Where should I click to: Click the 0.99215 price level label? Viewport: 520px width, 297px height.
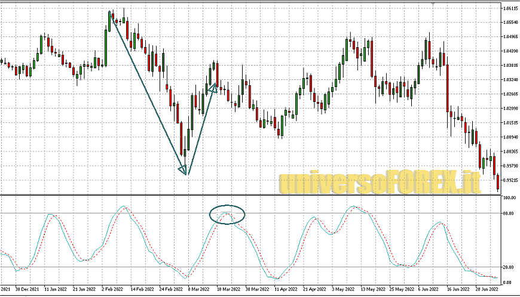tap(510, 180)
